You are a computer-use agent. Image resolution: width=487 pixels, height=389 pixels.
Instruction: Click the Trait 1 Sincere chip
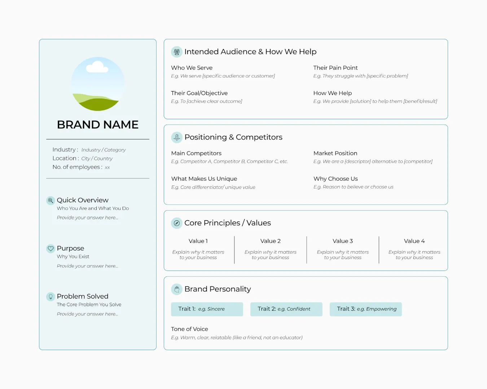coord(207,309)
